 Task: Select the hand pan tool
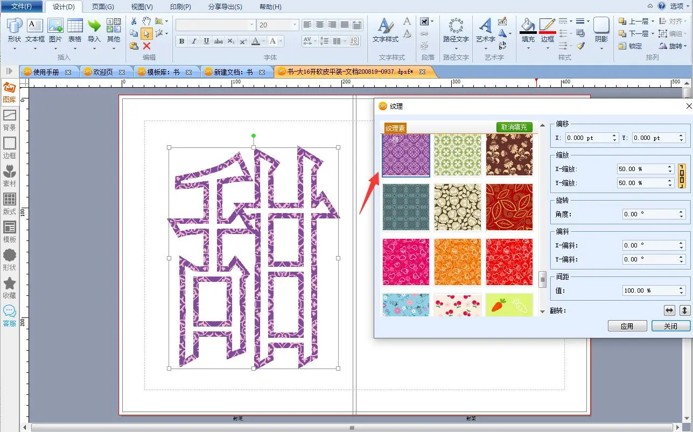click(146, 21)
